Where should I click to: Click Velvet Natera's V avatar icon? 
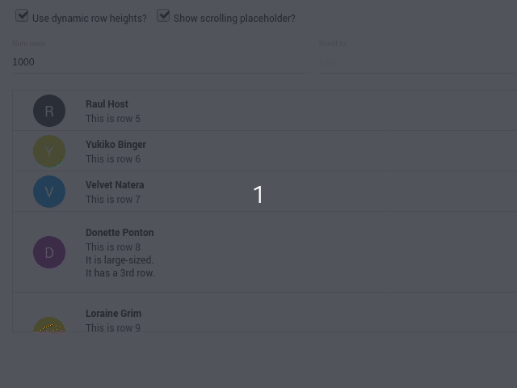click(49, 192)
